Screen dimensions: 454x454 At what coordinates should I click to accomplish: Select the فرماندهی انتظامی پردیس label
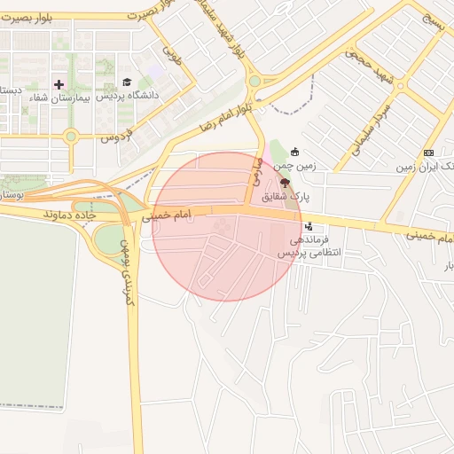309,247
